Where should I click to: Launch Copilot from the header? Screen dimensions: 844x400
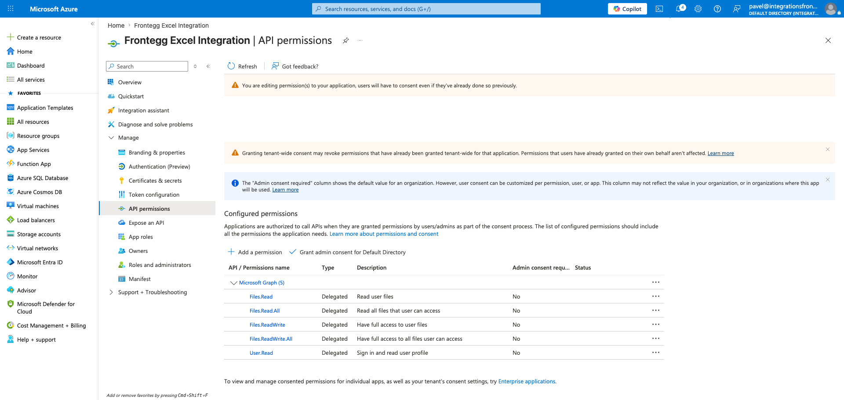coord(627,9)
